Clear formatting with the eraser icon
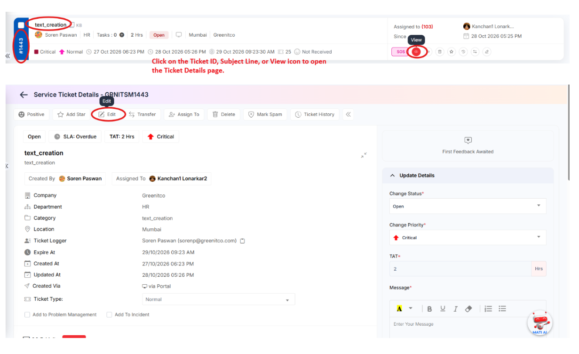 pyautogui.click(x=468, y=309)
